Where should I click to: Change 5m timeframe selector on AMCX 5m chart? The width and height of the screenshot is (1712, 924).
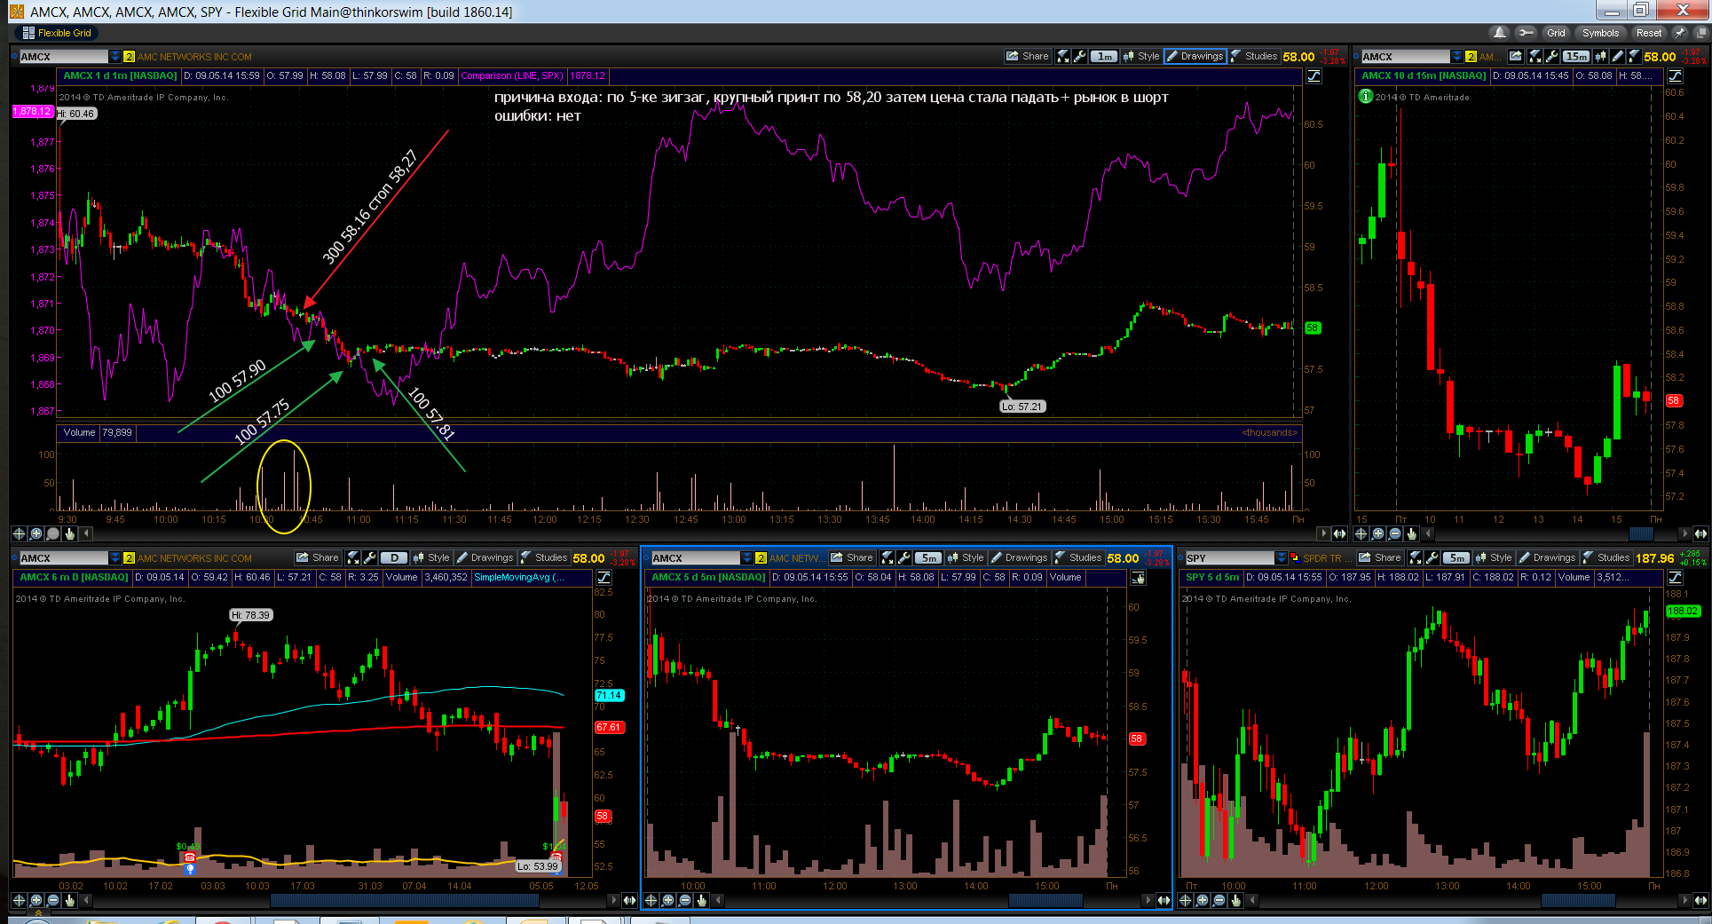tap(928, 557)
